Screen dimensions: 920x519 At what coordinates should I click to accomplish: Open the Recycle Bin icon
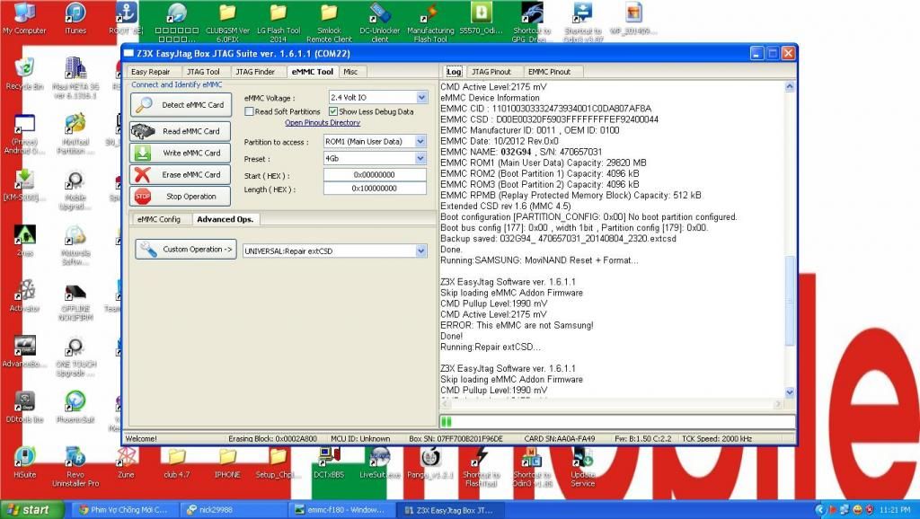point(24,75)
